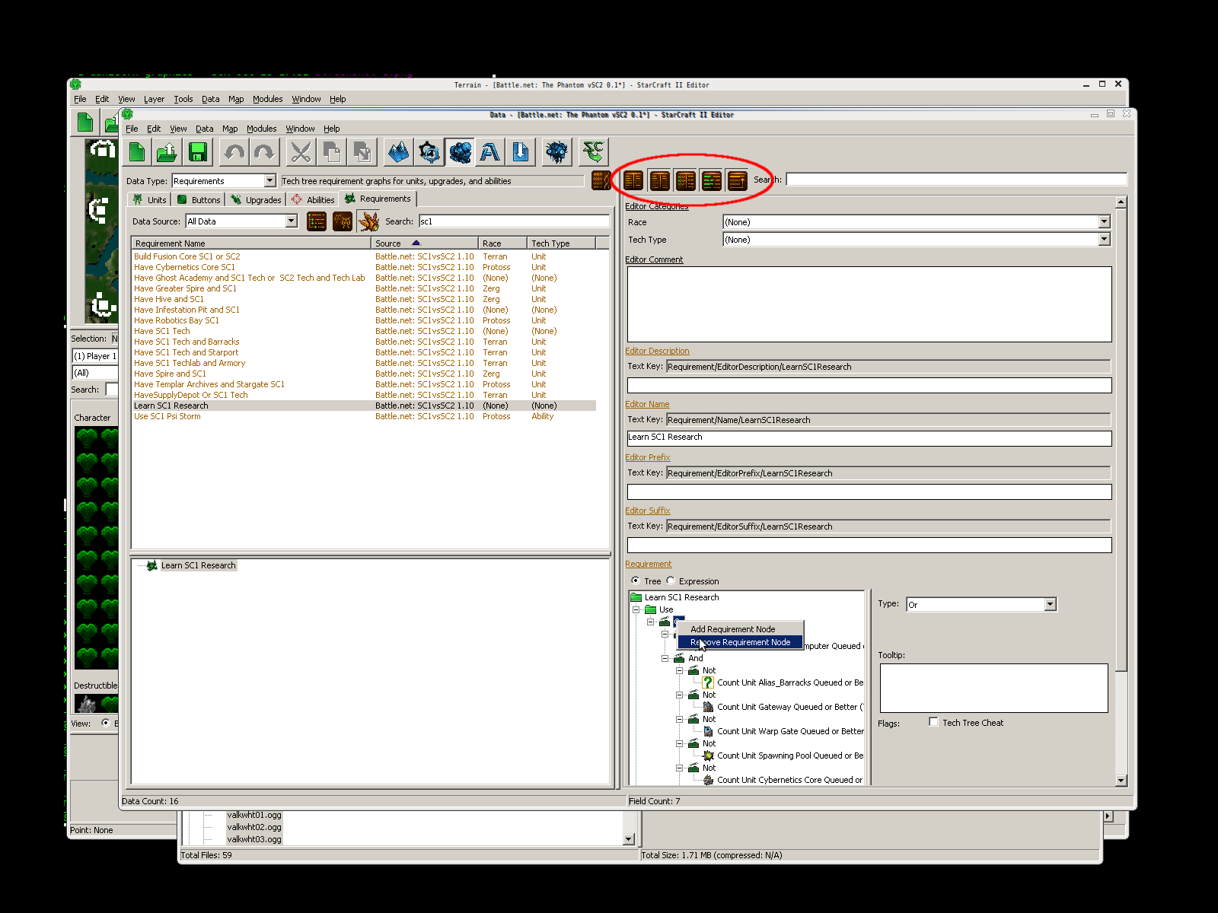The image size is (1218, 913).
Task: Open the Import module down-arrow icon
Action: (x=521, y=153)
